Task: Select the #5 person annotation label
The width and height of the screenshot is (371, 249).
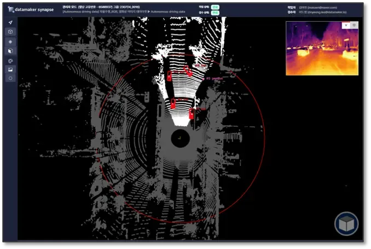Action: pos(212,78)
